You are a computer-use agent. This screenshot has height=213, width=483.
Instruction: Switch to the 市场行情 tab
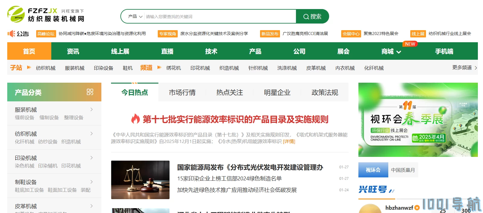(x=182, y=92)
